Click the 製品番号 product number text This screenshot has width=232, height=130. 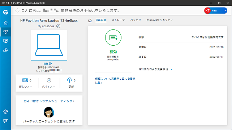coord(49,68)
